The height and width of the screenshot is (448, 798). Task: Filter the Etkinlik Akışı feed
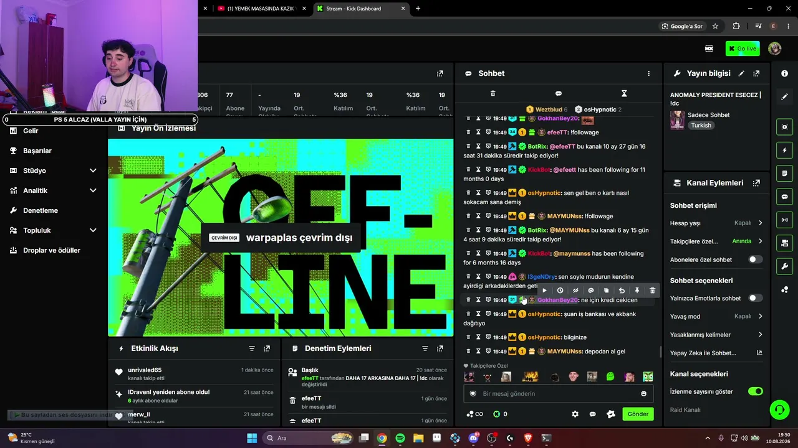[x=252, y=348]
